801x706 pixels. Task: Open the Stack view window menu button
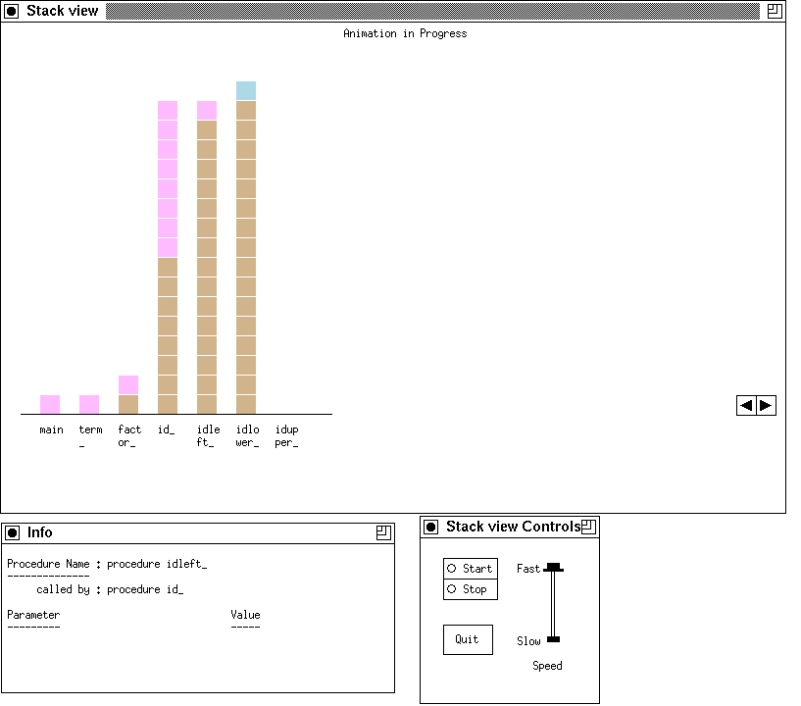12,11
